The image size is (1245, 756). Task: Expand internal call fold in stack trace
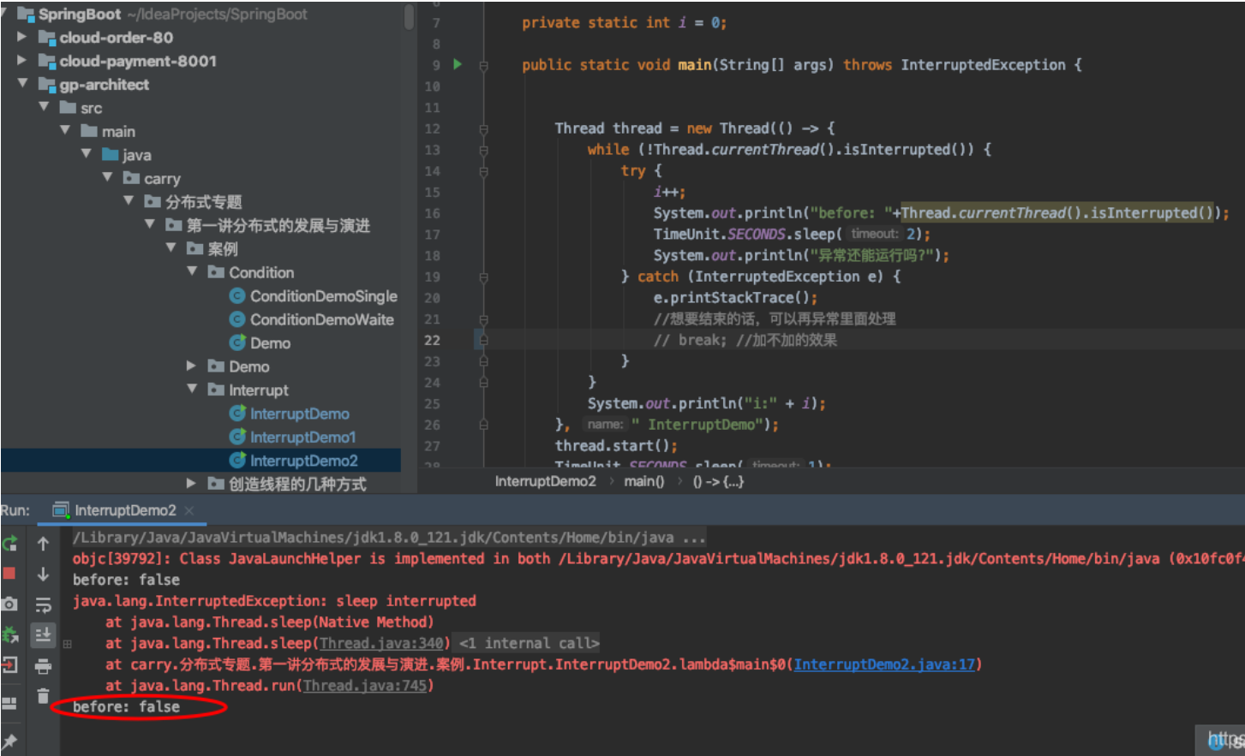[68, 644]
